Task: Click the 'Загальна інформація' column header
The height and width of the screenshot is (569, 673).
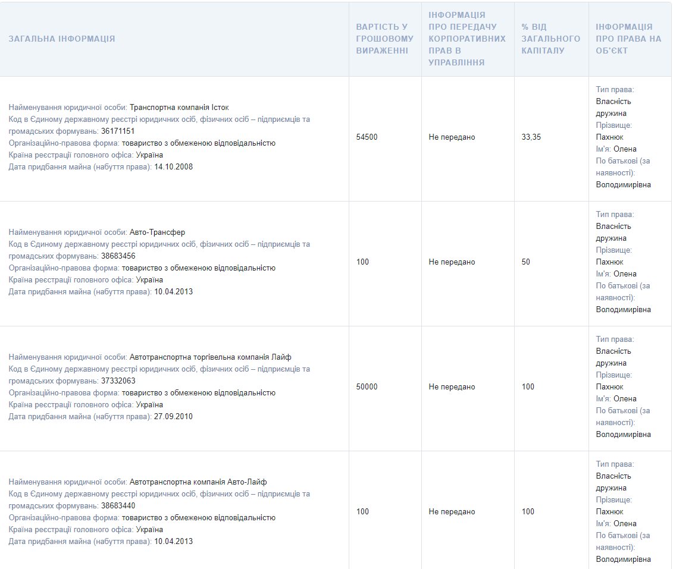Action: (62, 39)
